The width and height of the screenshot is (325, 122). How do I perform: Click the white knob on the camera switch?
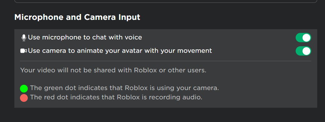pyautogui.click(x=306, y=51)
